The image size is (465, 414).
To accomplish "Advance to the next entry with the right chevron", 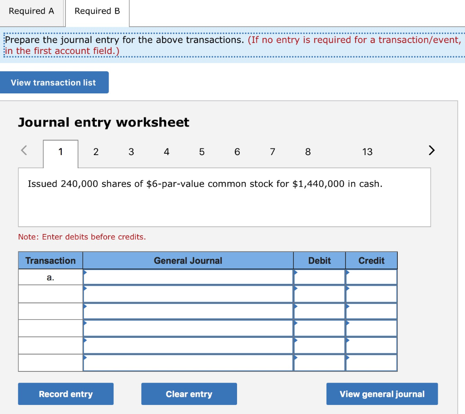I will coord(431,150).
